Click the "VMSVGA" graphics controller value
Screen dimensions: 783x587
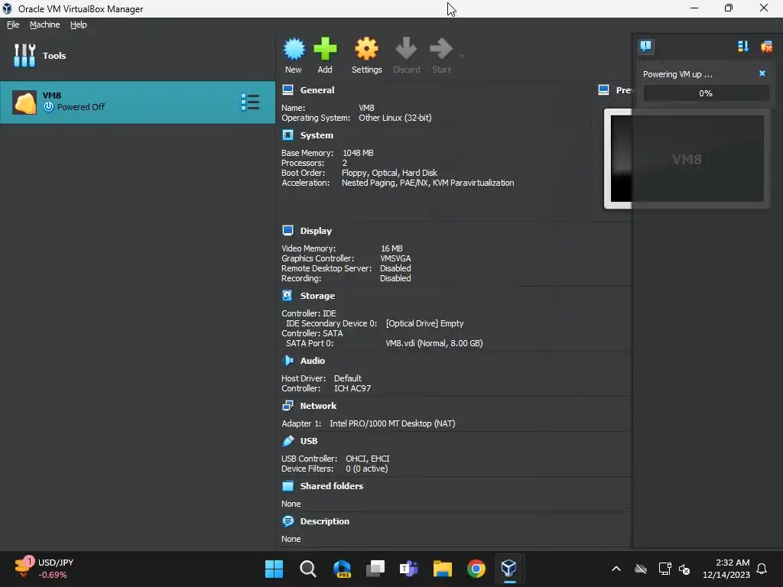pos(395,258)
